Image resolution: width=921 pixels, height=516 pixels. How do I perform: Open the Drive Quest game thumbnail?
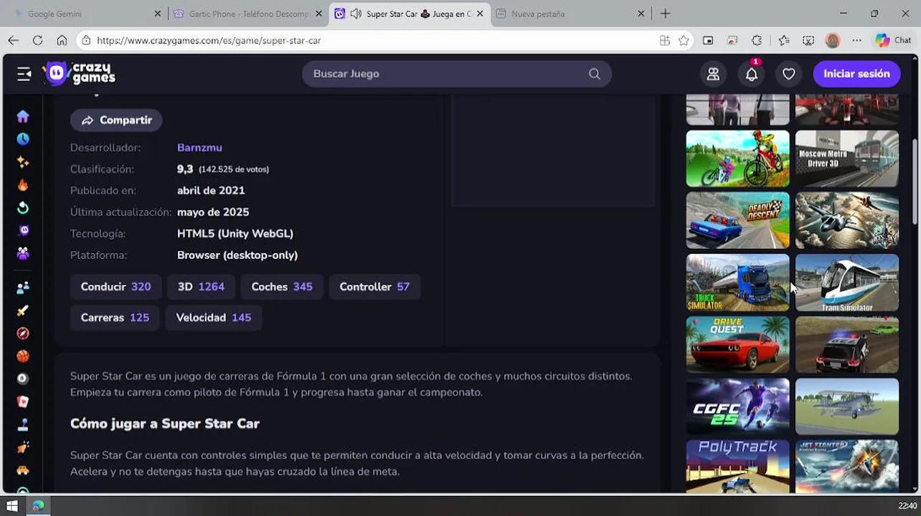[737, 345]
